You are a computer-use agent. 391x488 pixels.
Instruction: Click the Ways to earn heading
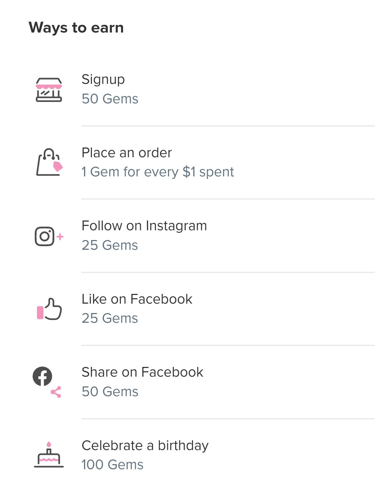[76, 28]
